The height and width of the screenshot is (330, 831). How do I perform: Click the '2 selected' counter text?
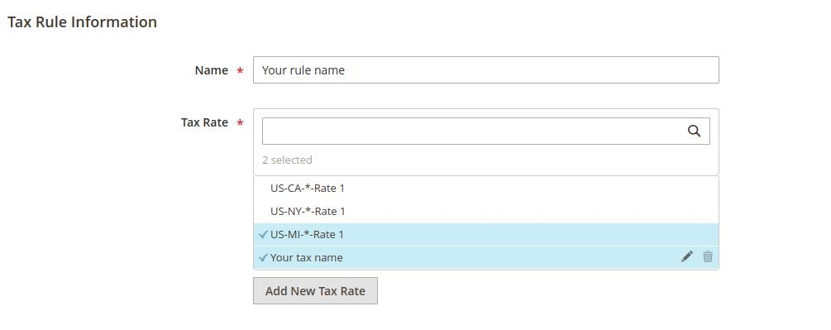pyautogui.click(x=287, y=160)
